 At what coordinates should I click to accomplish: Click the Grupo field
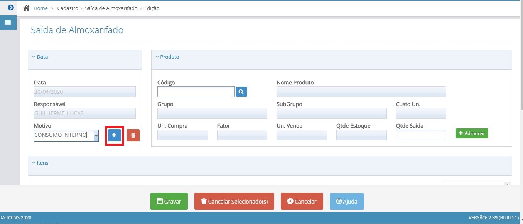(212, 113)
